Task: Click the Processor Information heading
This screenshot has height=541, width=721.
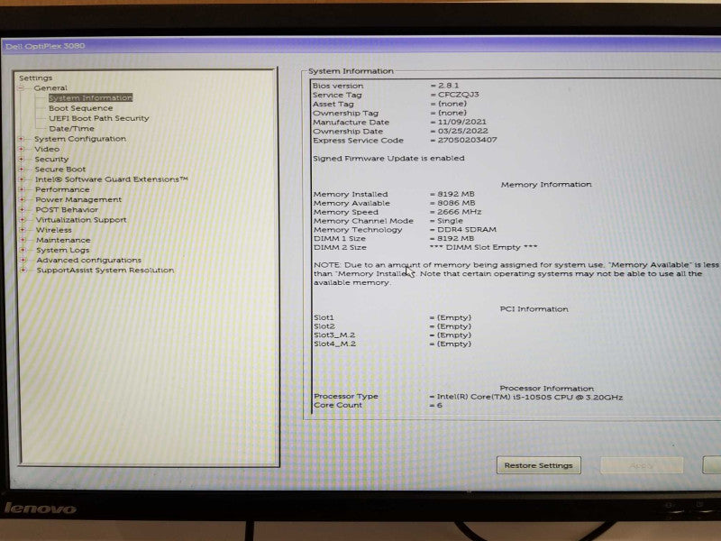Action: [547, 389]
